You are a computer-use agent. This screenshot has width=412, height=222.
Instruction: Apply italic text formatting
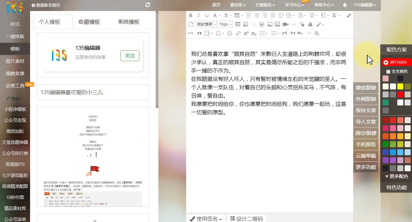198,15
